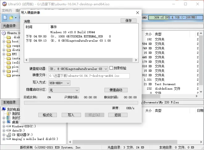Expand the pool folder node
Screen dimensions: 204x150
point(4,71)
